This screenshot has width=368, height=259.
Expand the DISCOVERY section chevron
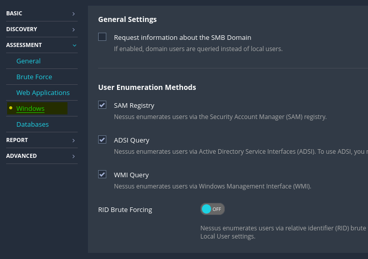click(x=74, y=30)
